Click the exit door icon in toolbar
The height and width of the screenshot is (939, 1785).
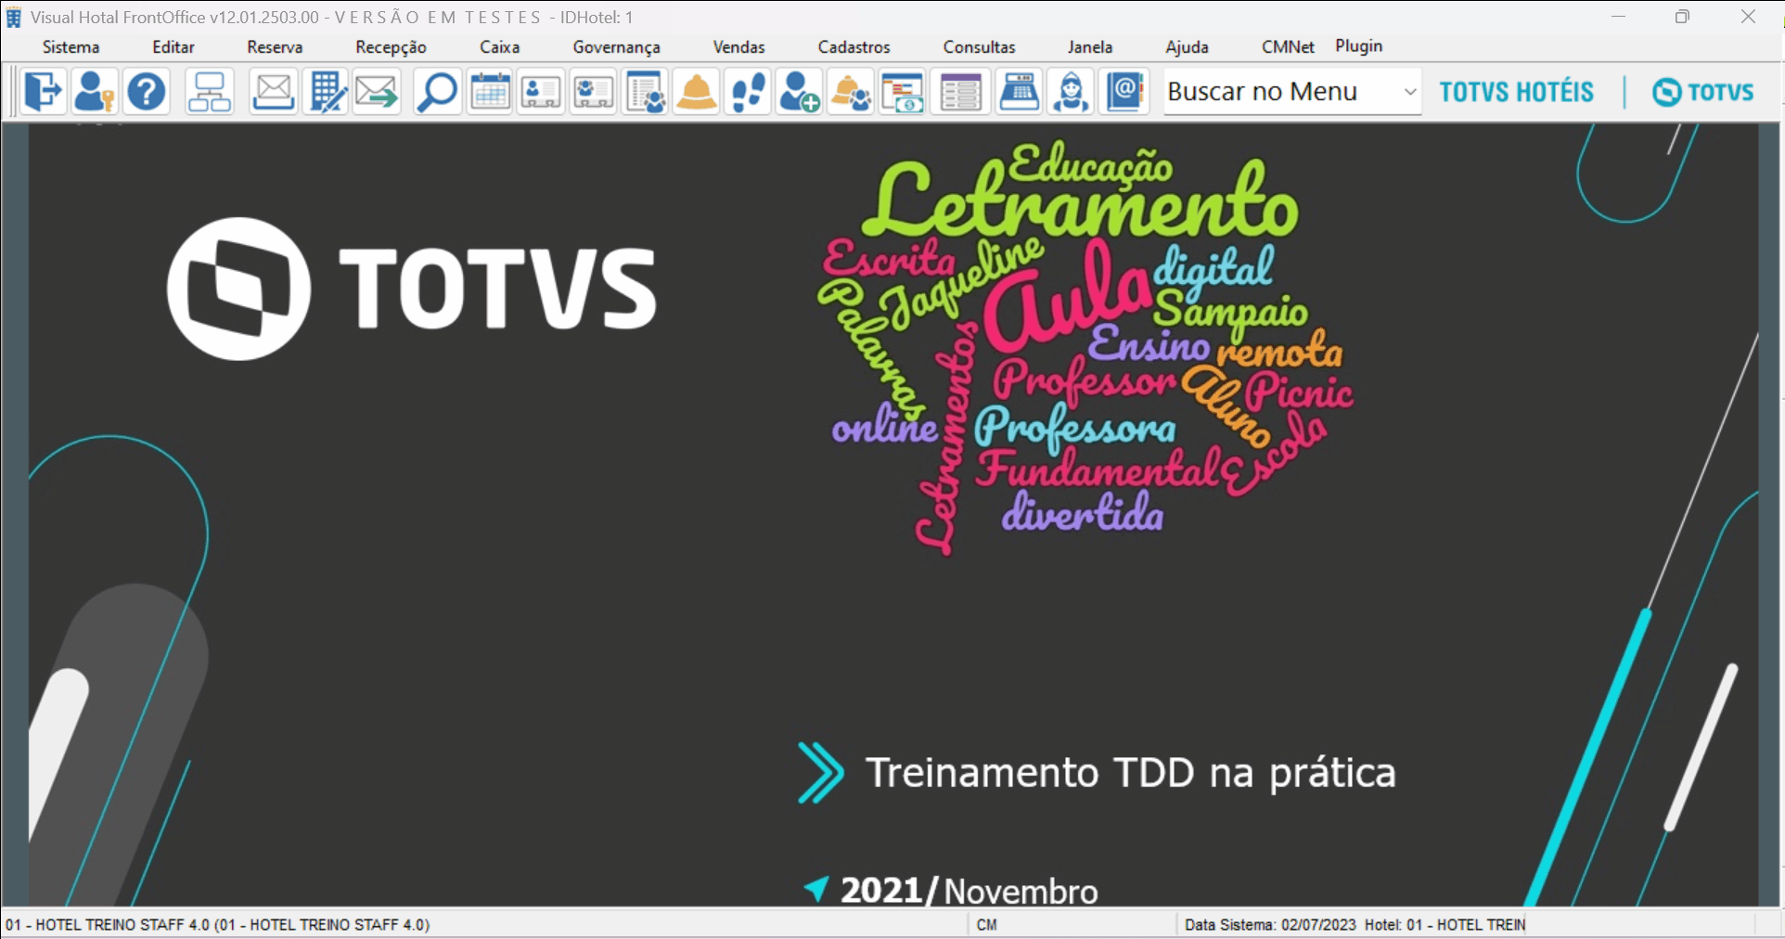[x=43, y=92]
